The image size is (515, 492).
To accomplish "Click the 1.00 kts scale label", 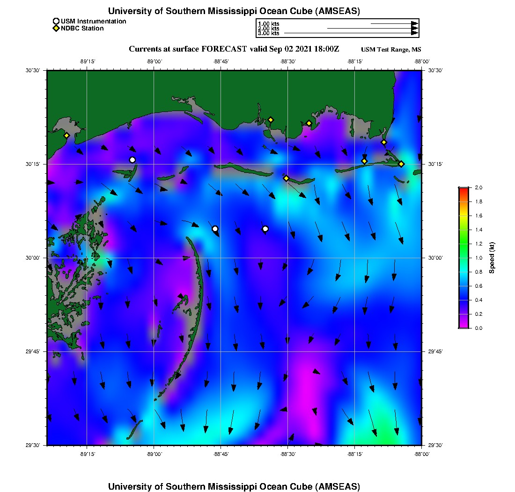I will [x=268, y=23].
